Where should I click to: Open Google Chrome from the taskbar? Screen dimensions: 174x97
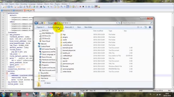pos(51,95)
